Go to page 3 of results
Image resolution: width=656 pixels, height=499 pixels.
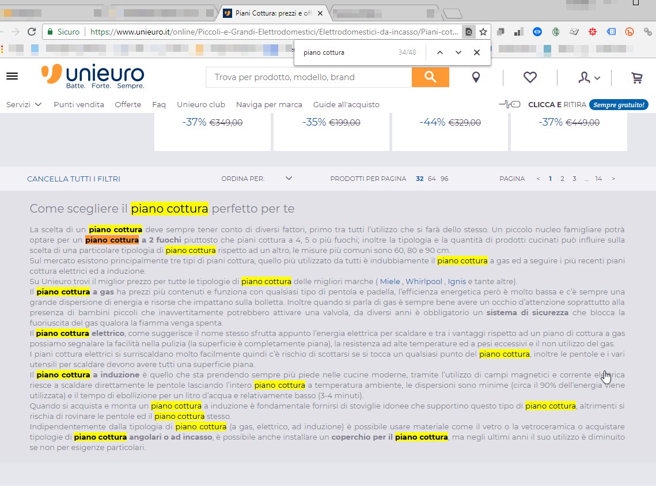point(574,179)
